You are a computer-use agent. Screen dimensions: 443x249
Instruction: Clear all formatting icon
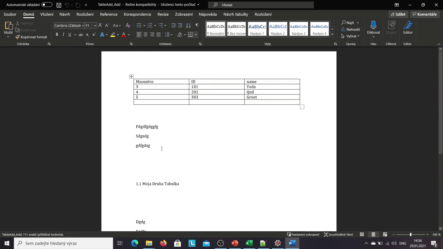(x=128, y=25)
